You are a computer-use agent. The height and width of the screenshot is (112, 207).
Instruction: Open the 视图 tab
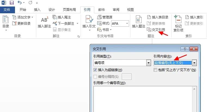(130, 9)
